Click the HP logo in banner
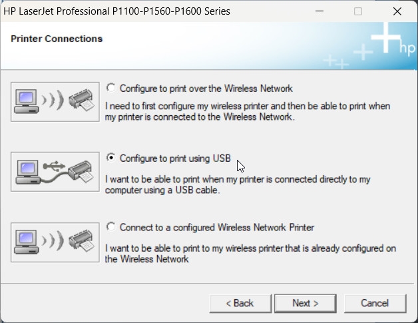 (x=407, y=49)
